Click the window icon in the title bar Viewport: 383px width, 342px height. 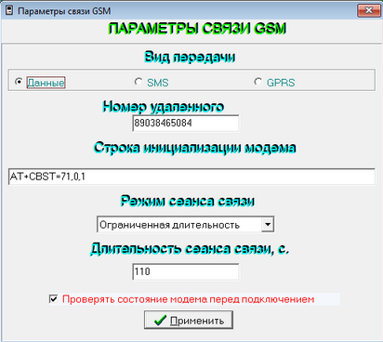pyautogui.click(x=9, y=10)
